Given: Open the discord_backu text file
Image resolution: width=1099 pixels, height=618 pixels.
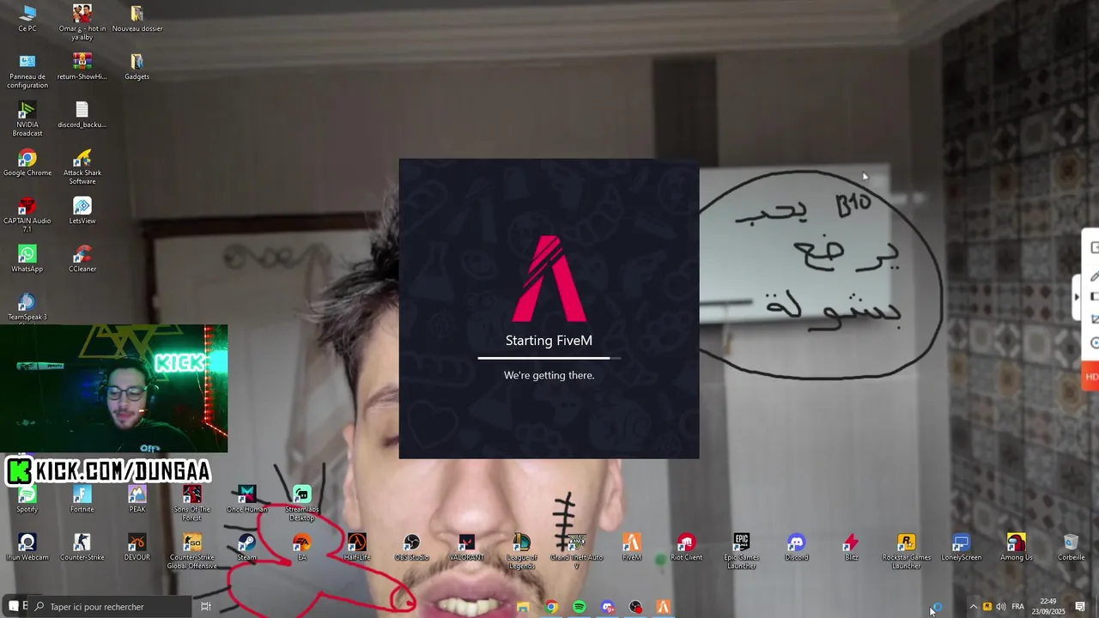Looking at the screenshot, I should pos(82,114).
